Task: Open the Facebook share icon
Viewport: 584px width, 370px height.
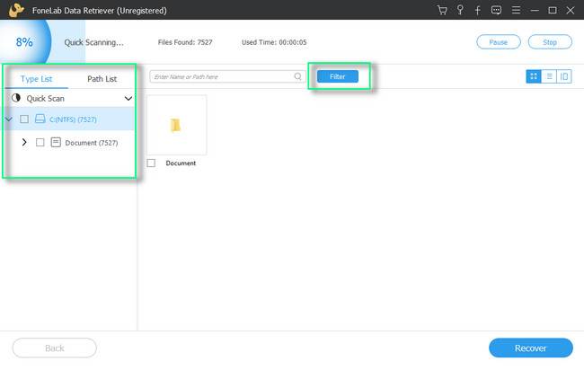Action: click(x=477, y=10)
